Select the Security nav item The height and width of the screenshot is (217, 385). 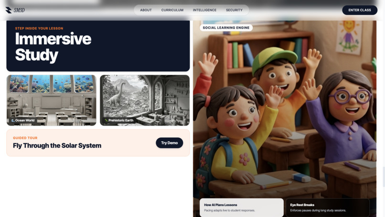point(234,10)
